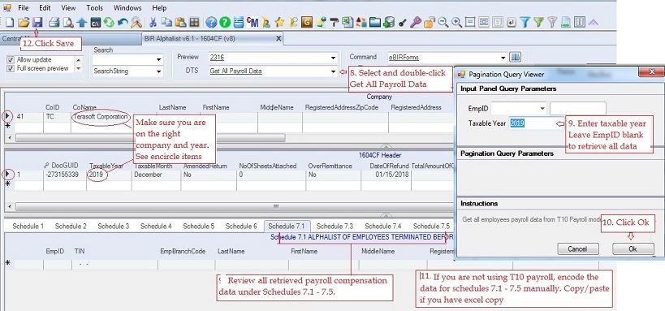Click the red-blue CM icon
The width and height of the screenshot is (665, 311).
253,22
